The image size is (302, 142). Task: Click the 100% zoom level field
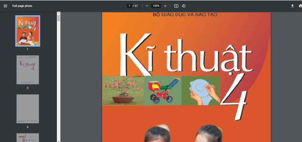(156, 6)
